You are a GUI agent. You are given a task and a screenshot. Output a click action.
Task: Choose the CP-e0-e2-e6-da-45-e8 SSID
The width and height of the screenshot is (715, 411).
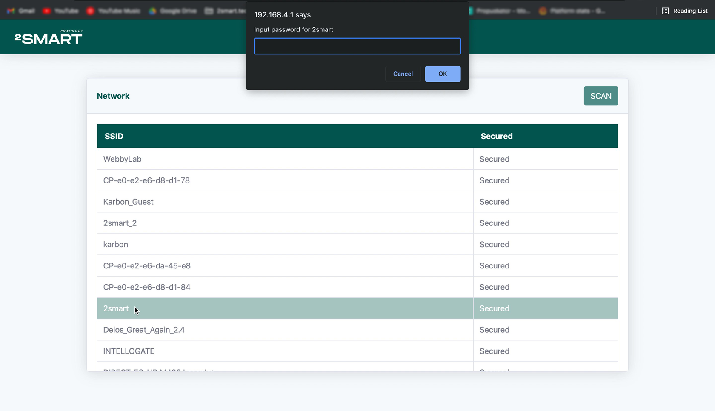point(285,265)
